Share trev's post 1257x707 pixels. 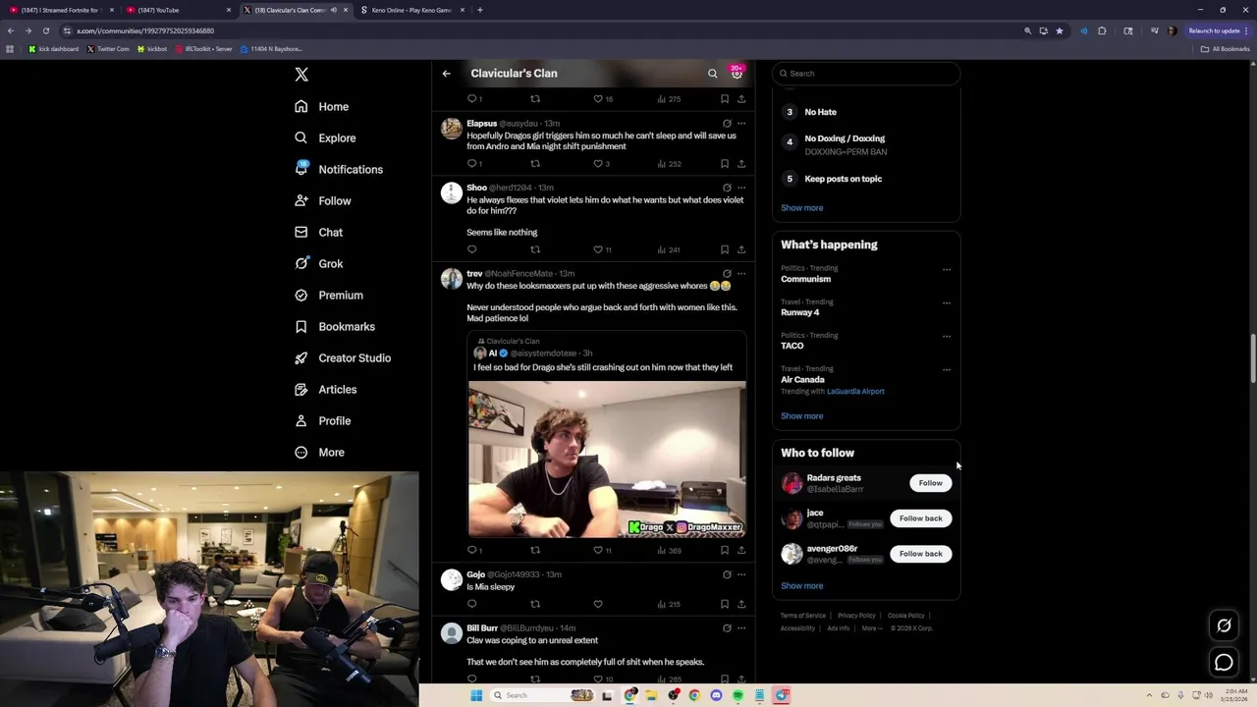741,550
